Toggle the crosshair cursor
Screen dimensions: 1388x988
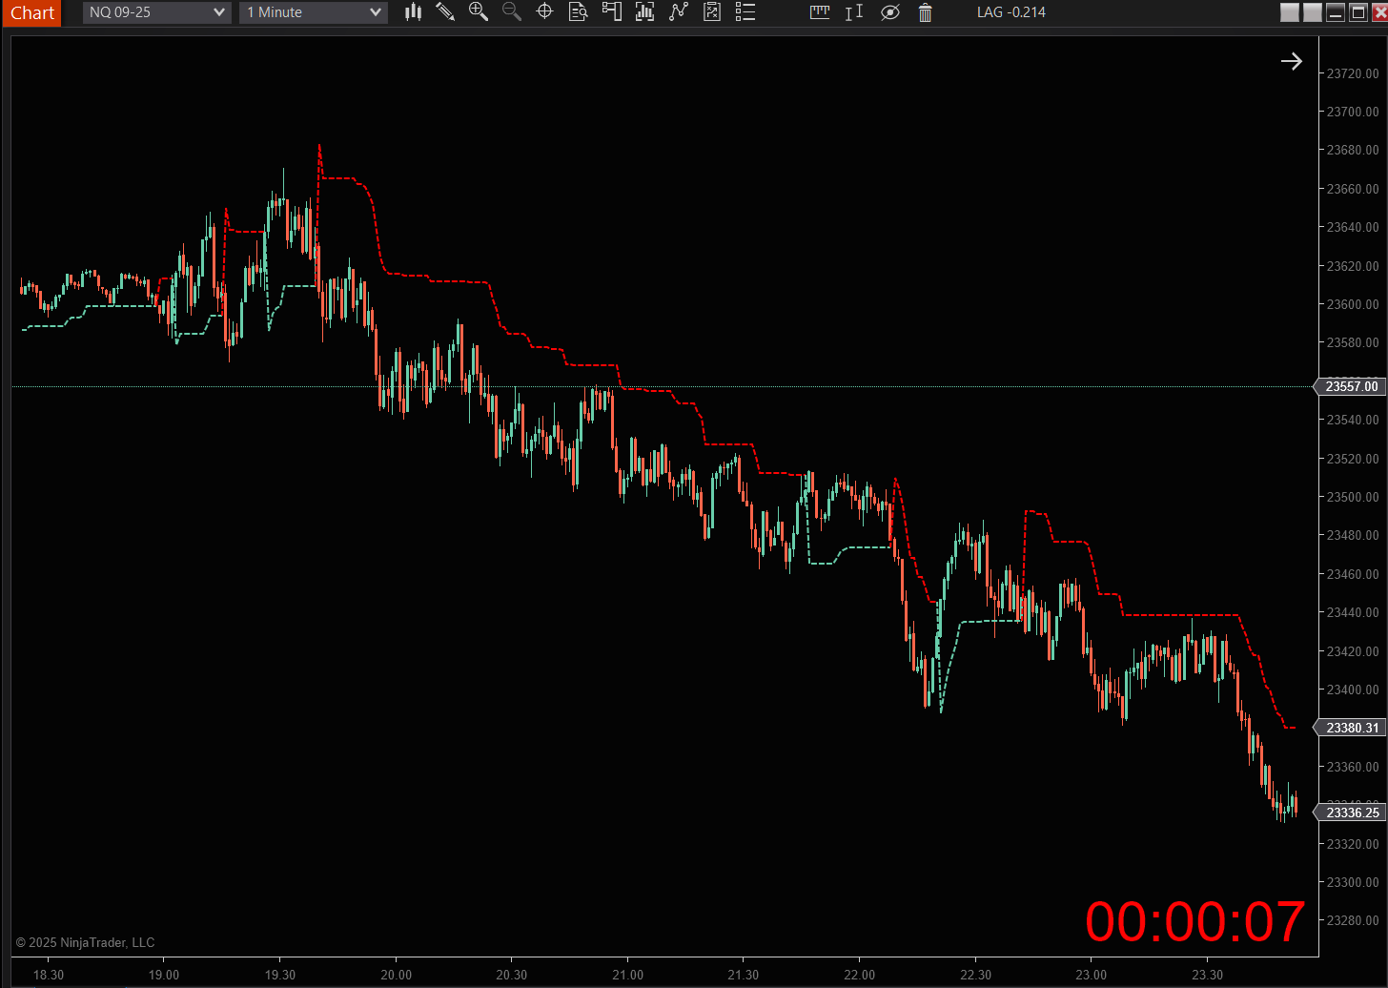(544, 12)
